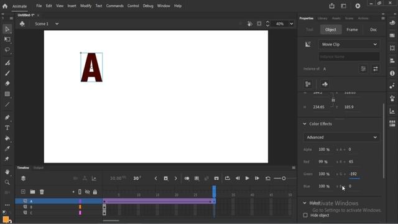The image size is (398, 224).
Task: Click the share export icon at top right
Action: [x=331, y=6]
